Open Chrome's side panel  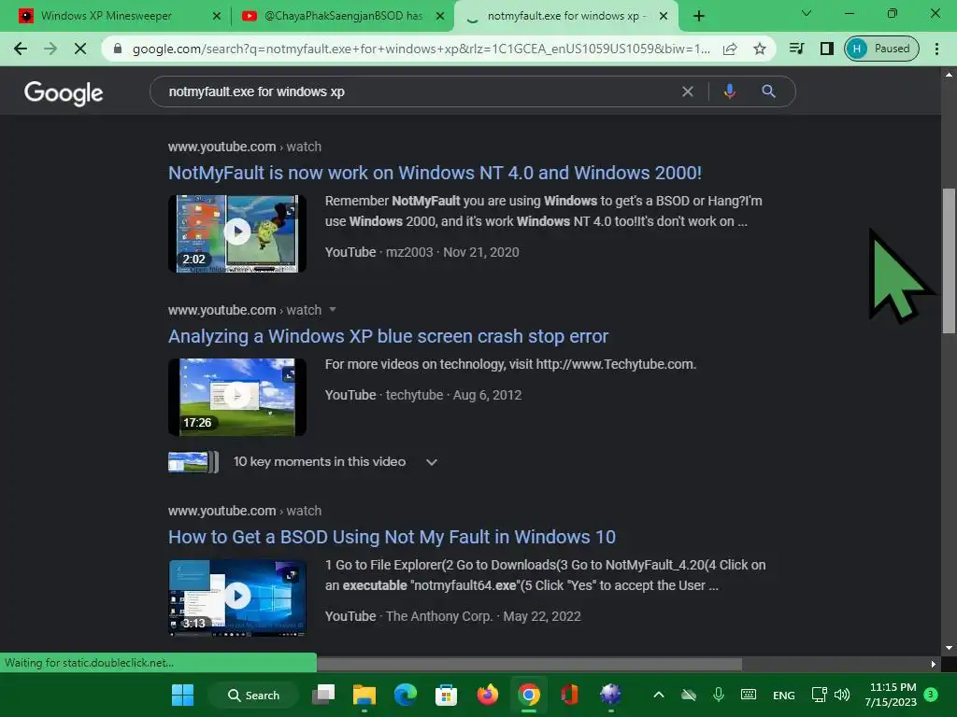pos(826,49)
